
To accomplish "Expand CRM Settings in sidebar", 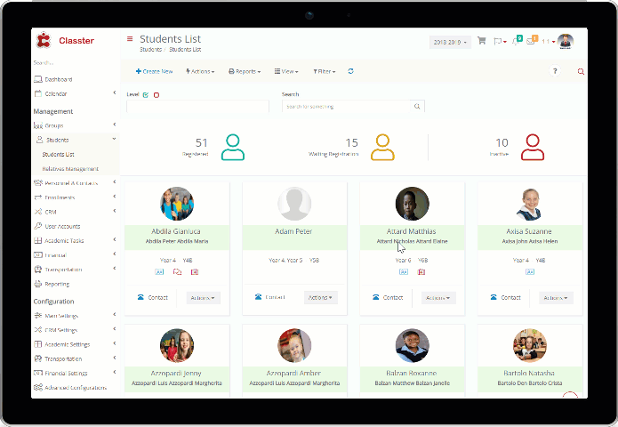I will click(76, 330).
